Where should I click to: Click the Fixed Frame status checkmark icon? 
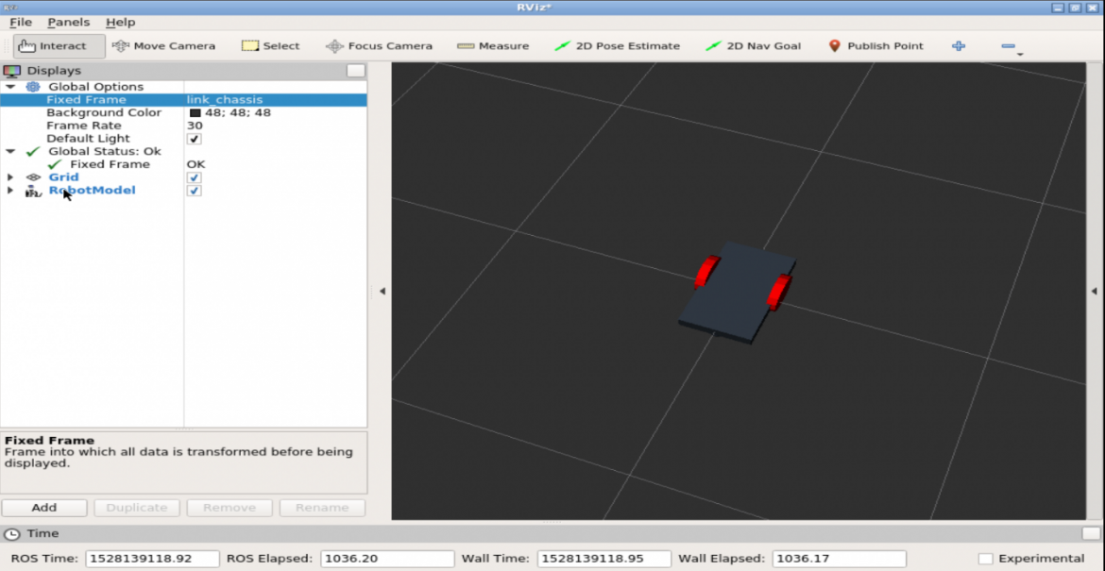tap(55, 164)
